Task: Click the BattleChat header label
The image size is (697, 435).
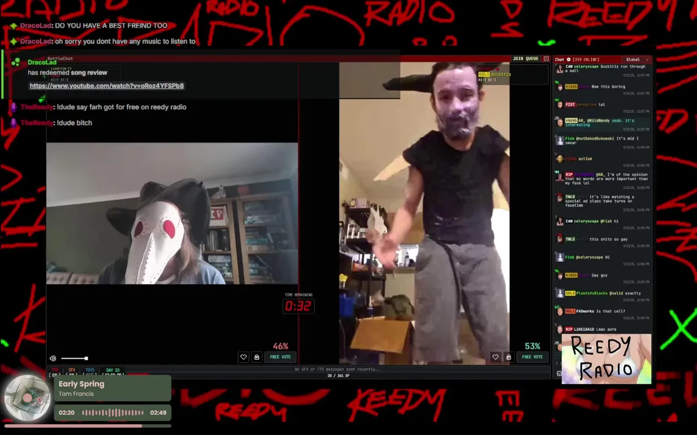Action: tap(60, 58)
